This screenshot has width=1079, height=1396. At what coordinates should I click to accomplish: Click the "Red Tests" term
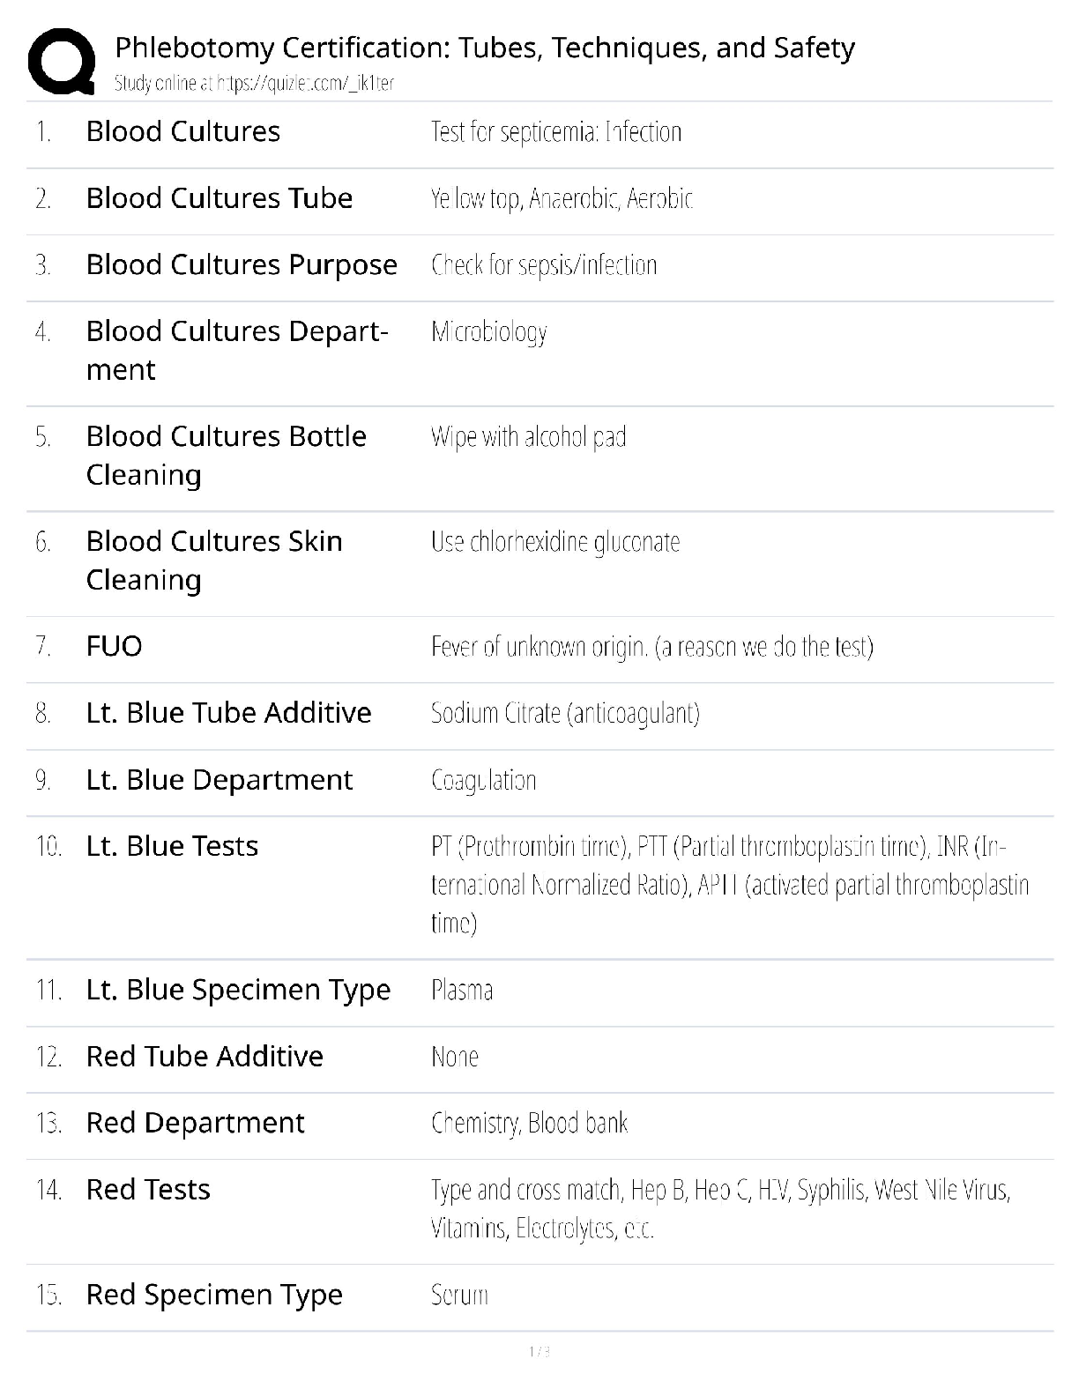click(148, 1190)
